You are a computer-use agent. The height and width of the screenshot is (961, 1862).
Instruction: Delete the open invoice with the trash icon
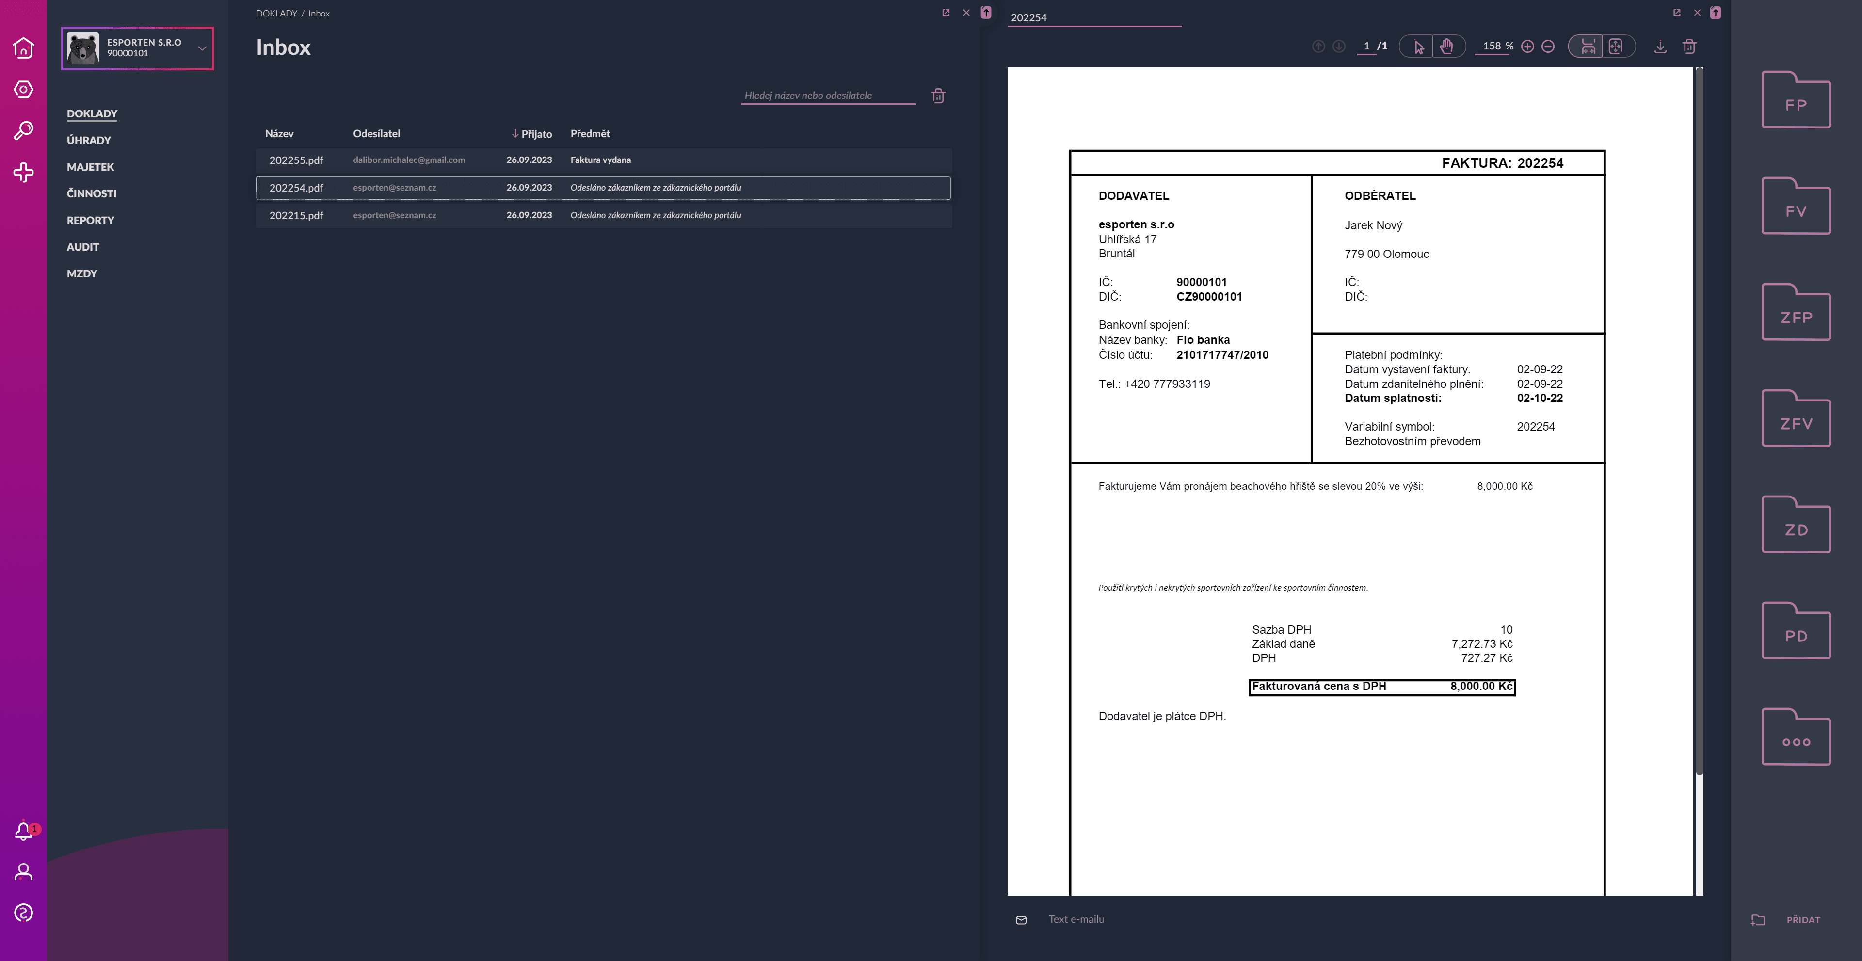[x=1690, y=46]
